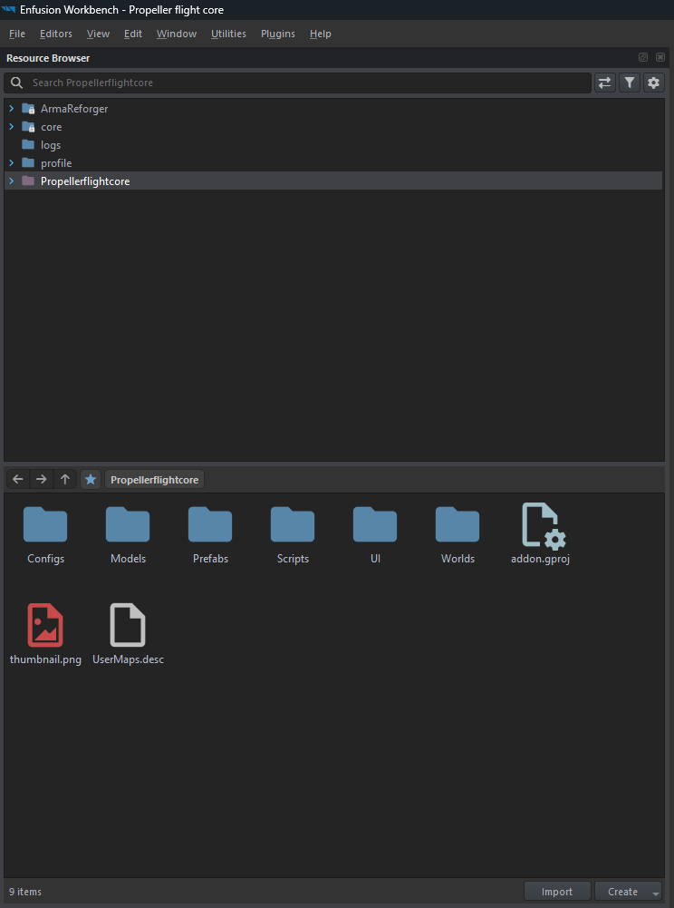Open the Help menu
Viewport: 674px width, 908px height.
321,34
